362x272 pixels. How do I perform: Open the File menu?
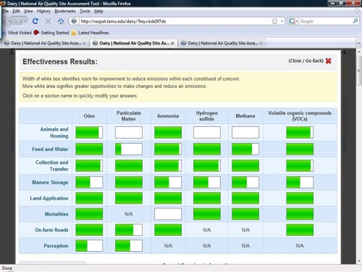[x=5, y=11]
